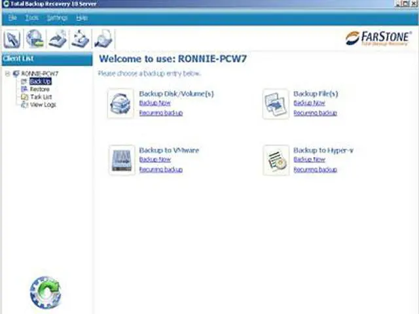Click Recurring backup under Backup to Hyper-v
Image resolution: width=419 pixels, height=314 pixels.
click(315, 169)
